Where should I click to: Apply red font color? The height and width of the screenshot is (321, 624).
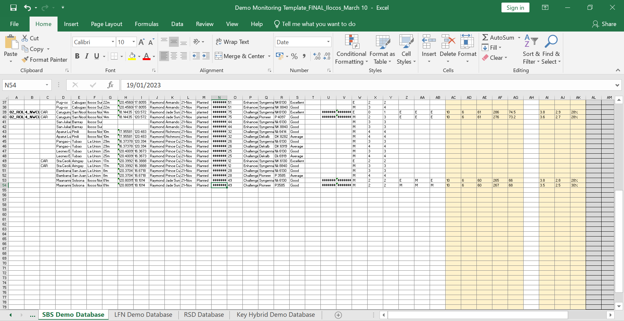[147, 56]
